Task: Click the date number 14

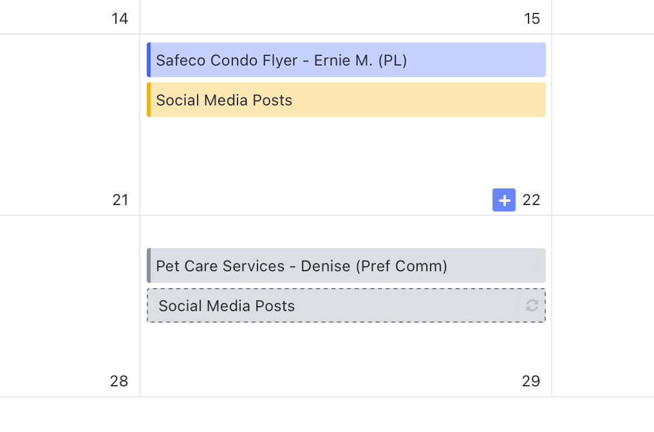Action: coord(120,19)
